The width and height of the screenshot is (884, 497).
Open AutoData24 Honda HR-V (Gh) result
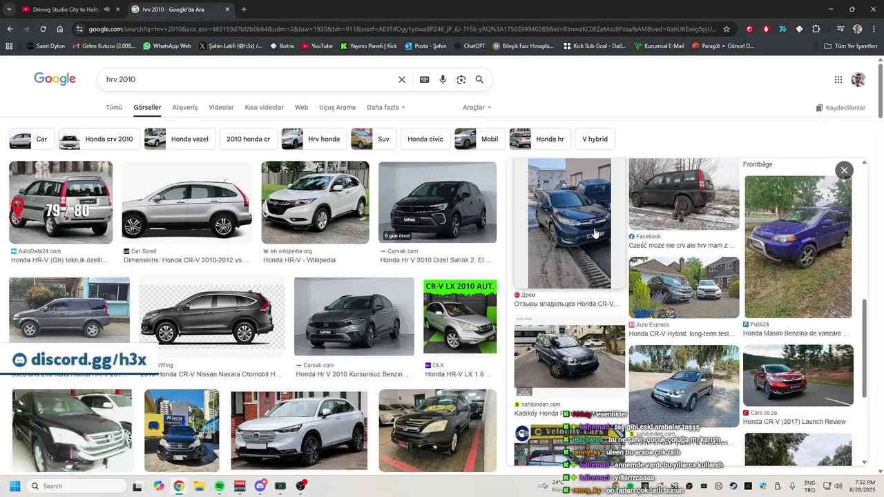[60, 260]
